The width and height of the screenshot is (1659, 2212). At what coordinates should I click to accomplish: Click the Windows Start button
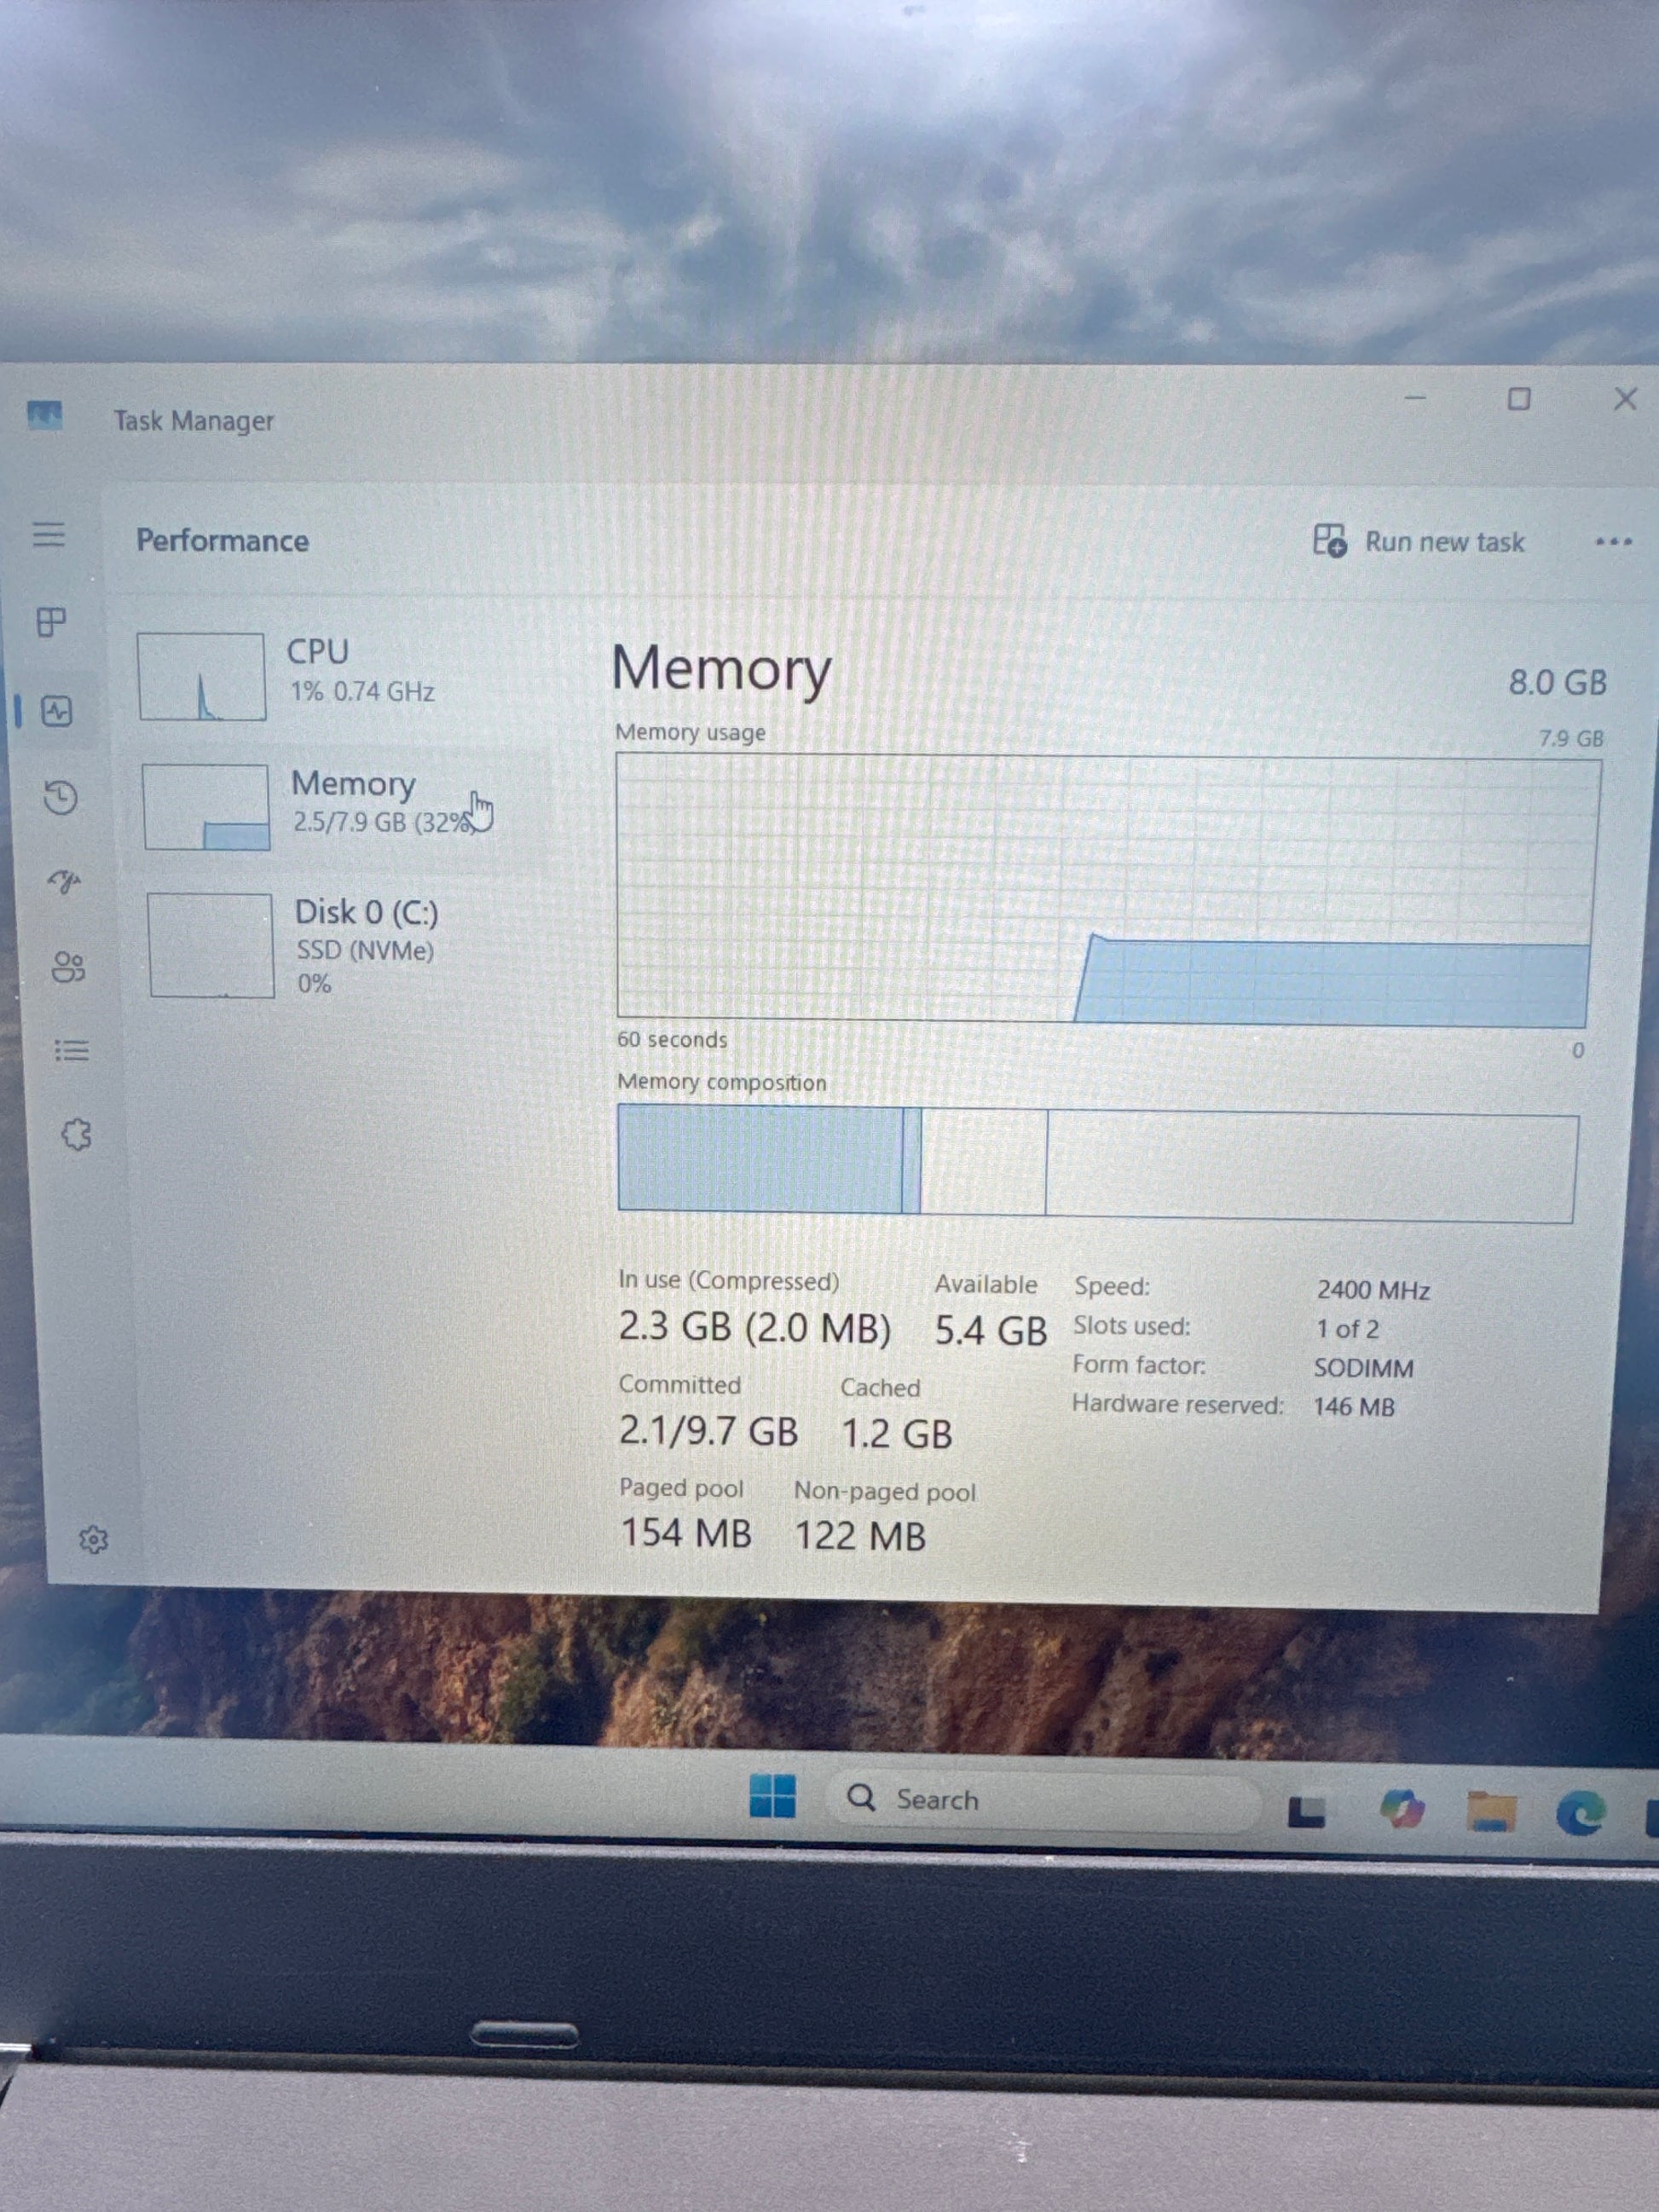pyautogui.click(x=772, y=1797)
